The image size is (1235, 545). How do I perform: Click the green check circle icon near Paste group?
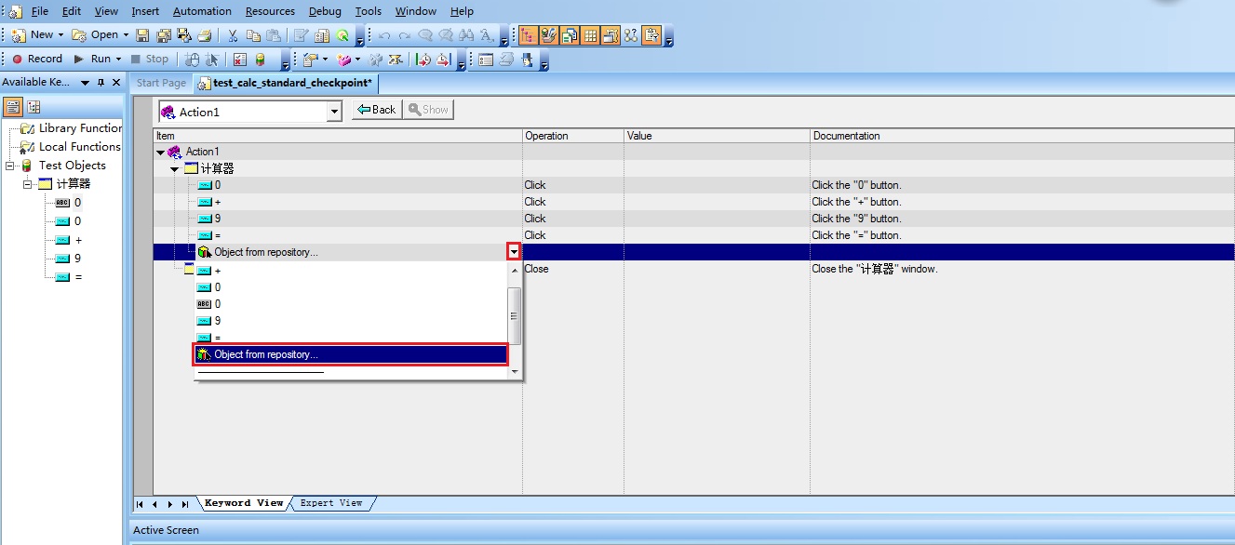pos(342,35)
